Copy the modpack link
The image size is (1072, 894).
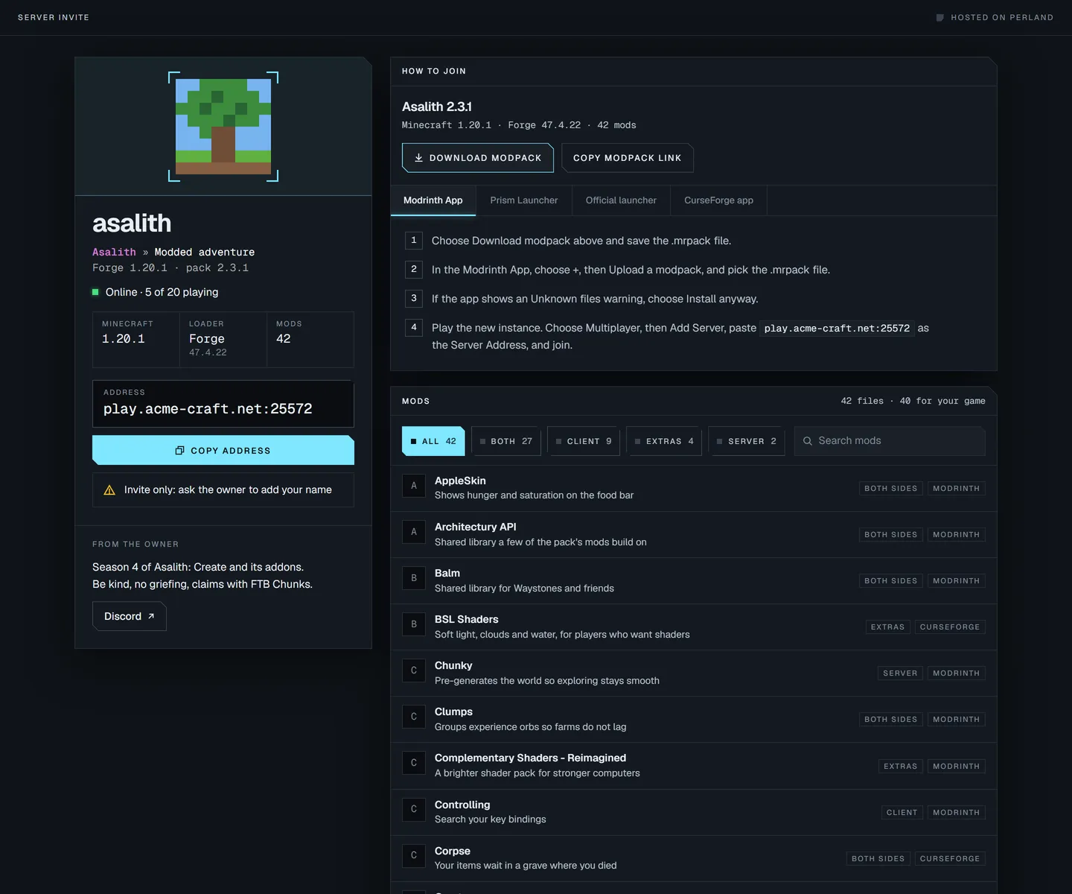[628, 158]
